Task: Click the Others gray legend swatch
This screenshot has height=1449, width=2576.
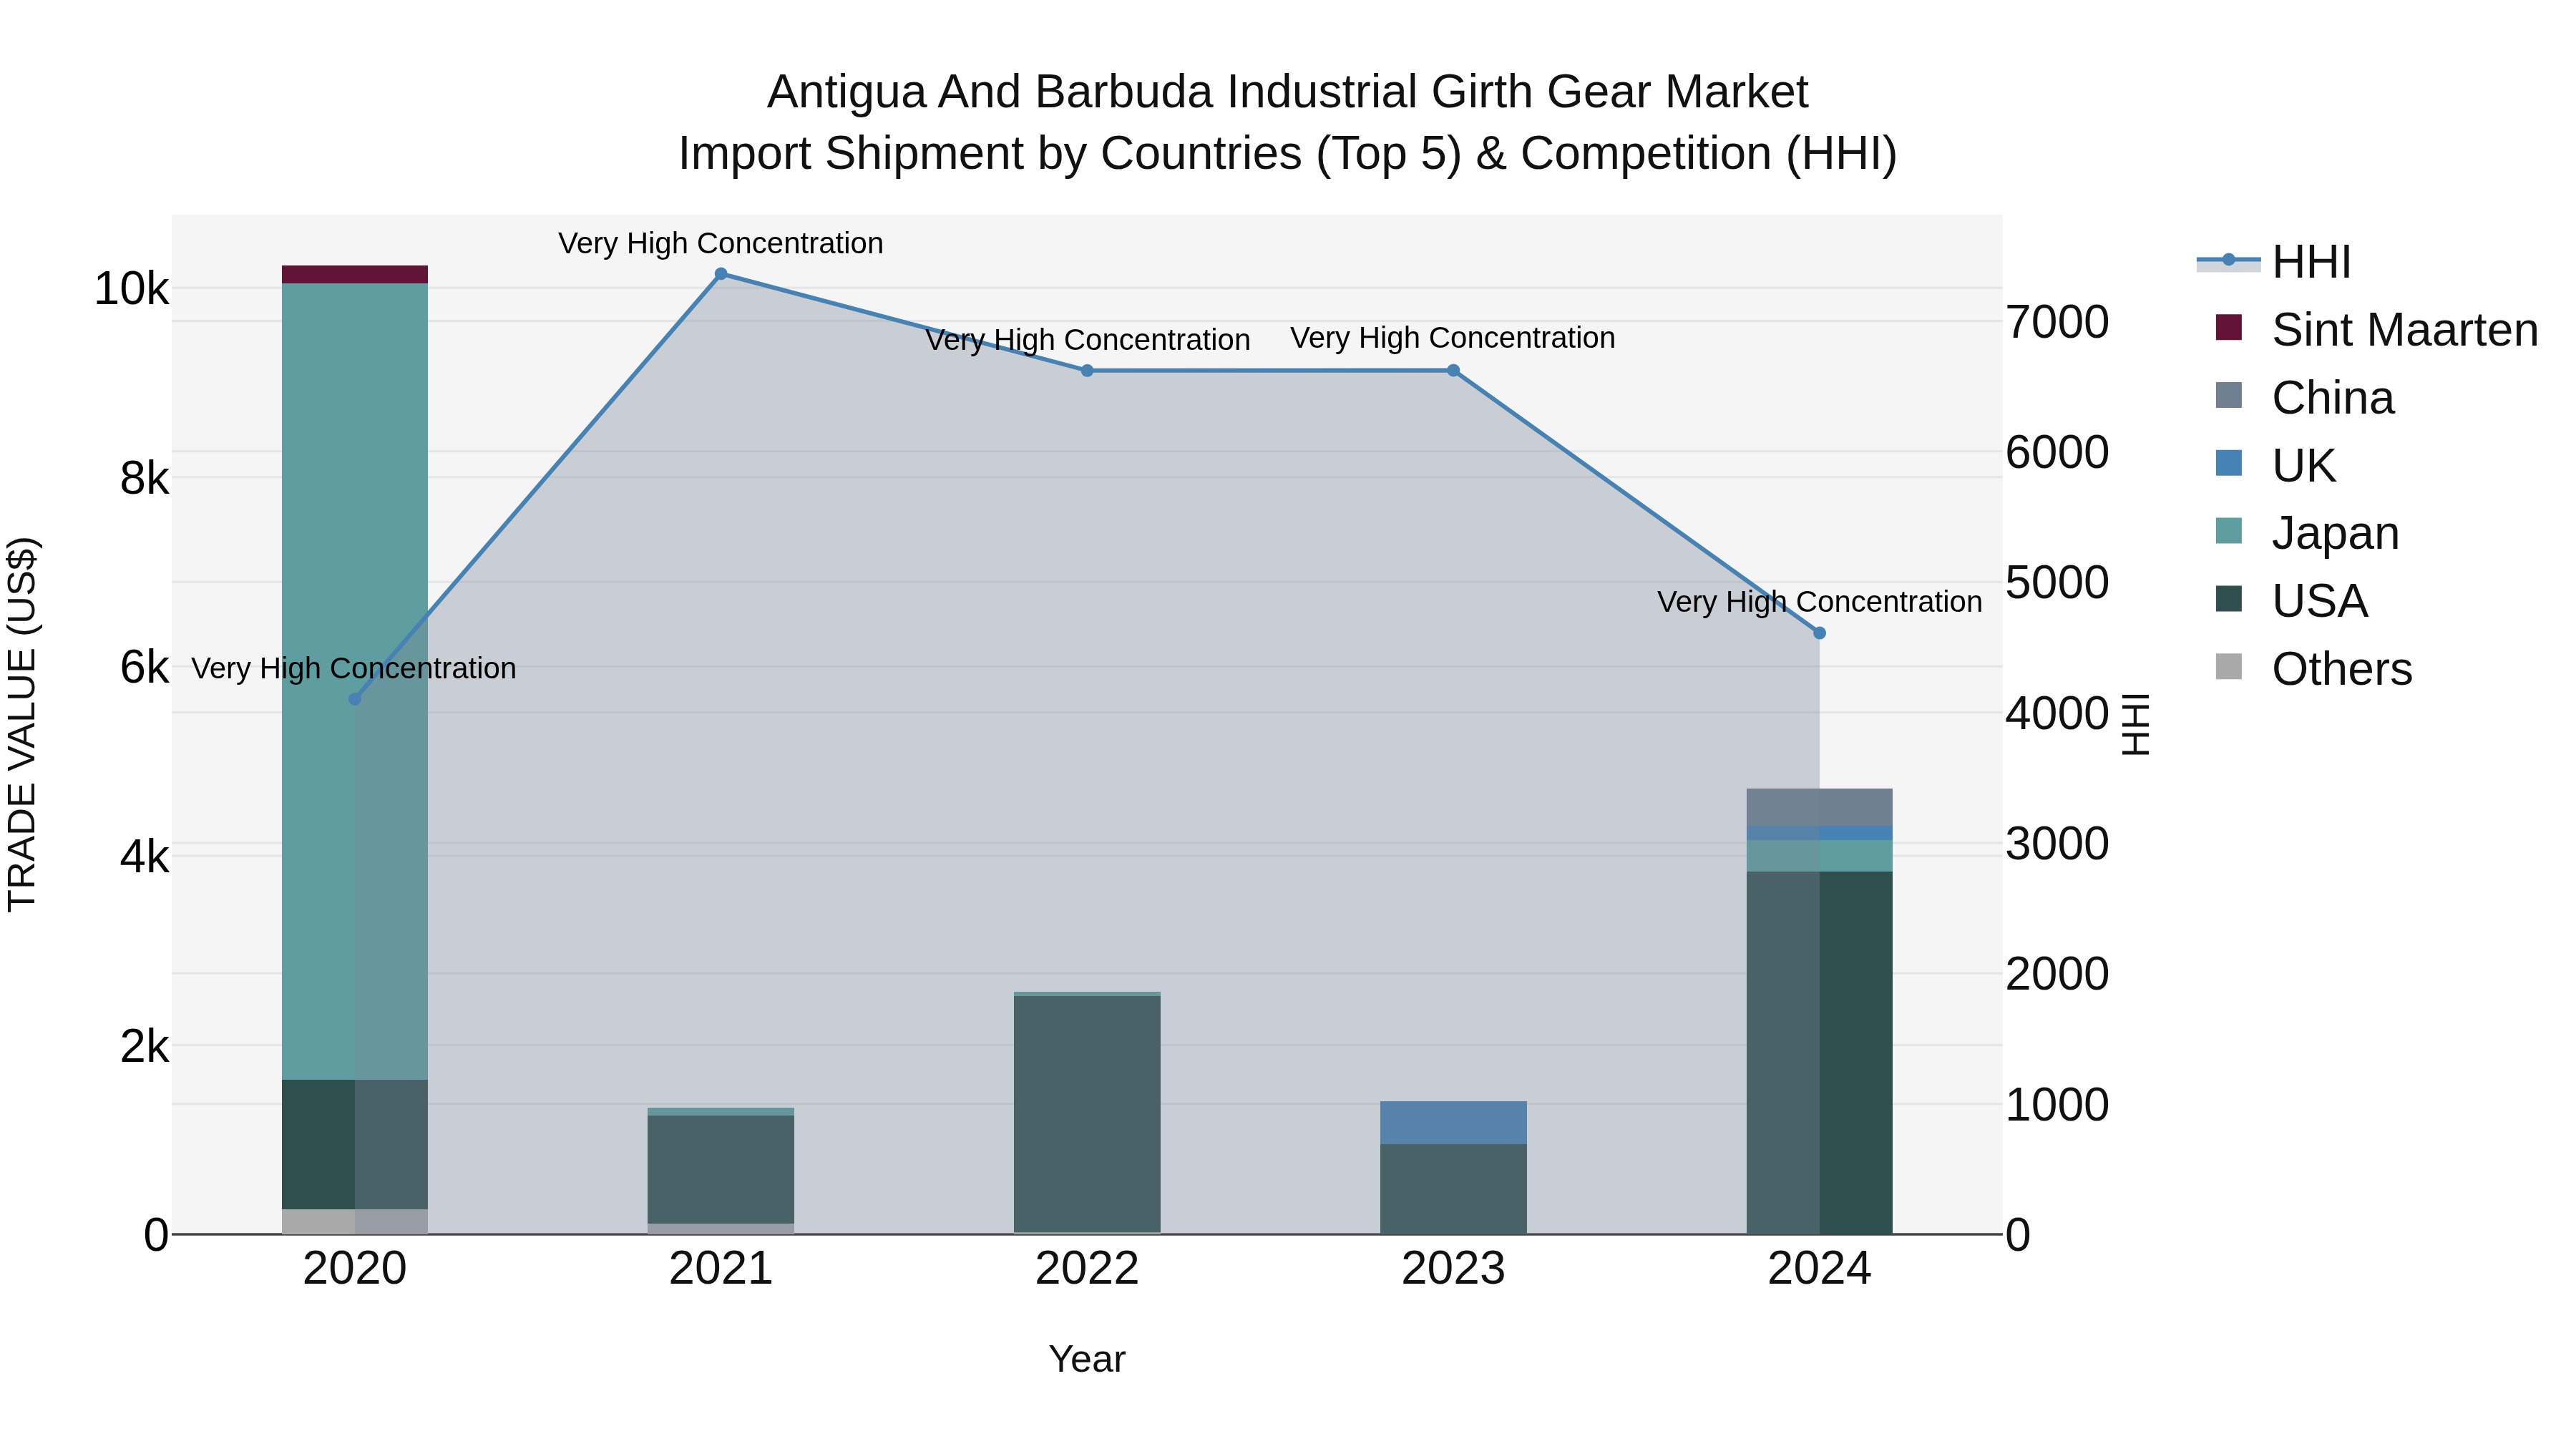Action: (2229, 666)
